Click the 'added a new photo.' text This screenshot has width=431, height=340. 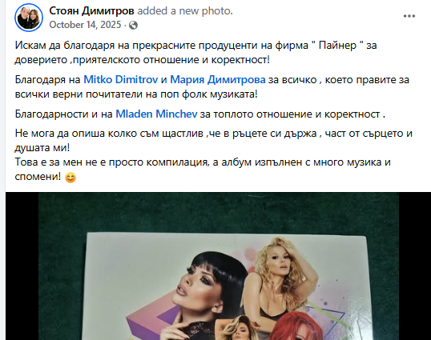pyautogui.click(x=185, y=10)
